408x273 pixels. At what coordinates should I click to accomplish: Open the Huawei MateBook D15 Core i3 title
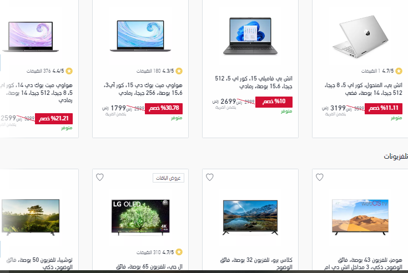[x=143, y=89]
